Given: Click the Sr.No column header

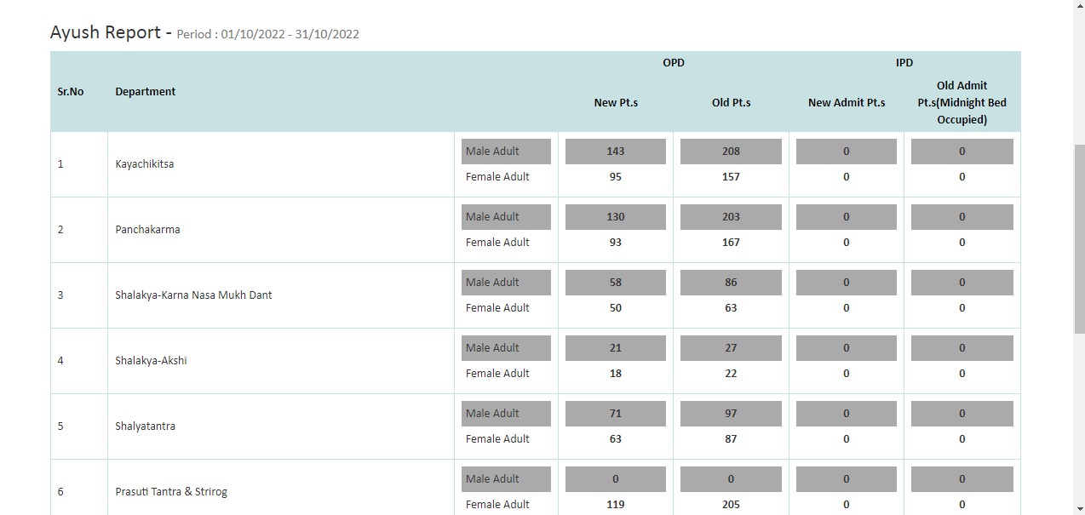Looking at the screenshot, I should click(x=71, y=92).
